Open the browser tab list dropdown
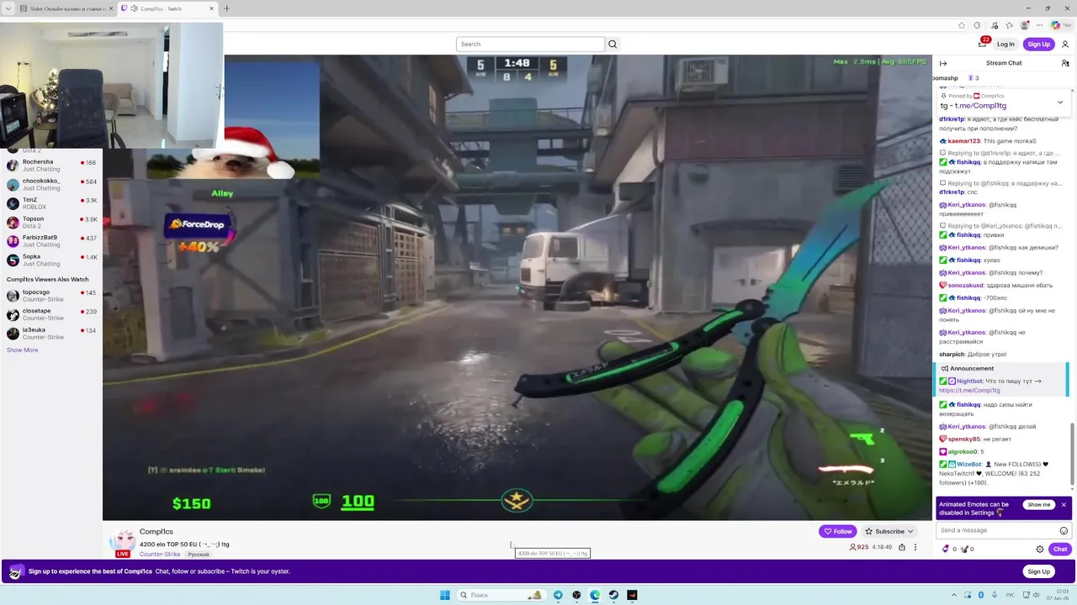The image size is (1077, 605). coord(10,8)
